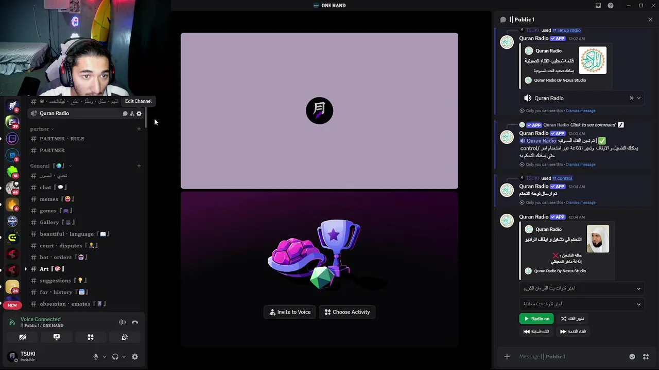
Task: Open orange flame server with 6 badge
Action: point(12,205)
